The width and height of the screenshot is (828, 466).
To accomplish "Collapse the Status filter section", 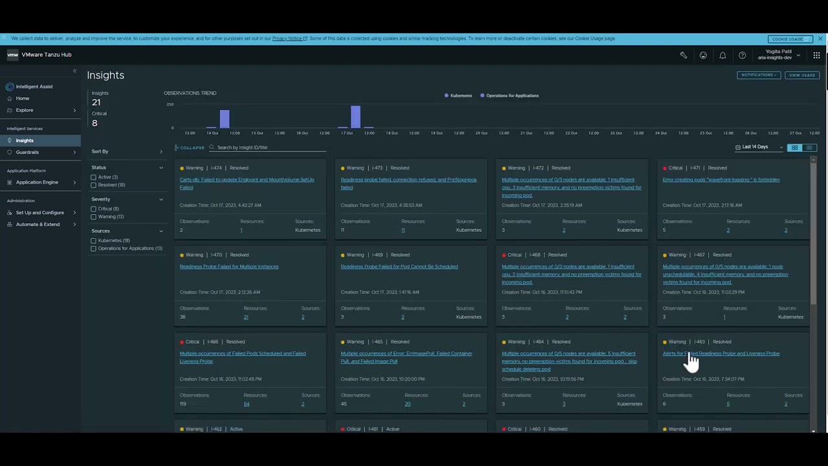I will point(161,168).
